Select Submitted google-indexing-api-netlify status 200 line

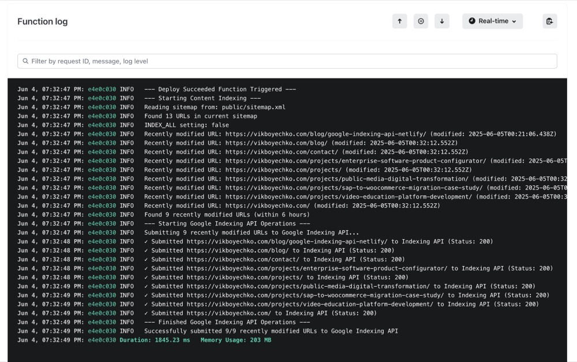click(256, 241)
